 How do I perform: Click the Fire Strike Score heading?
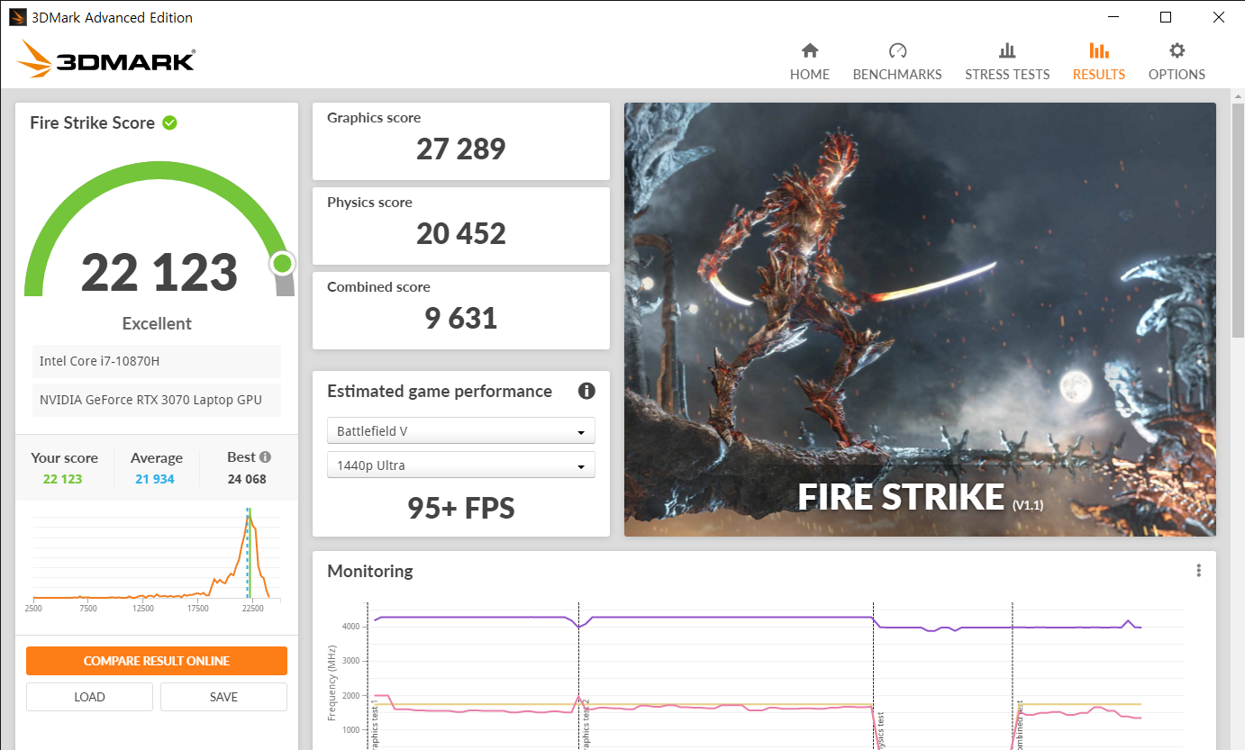point(93,122)
